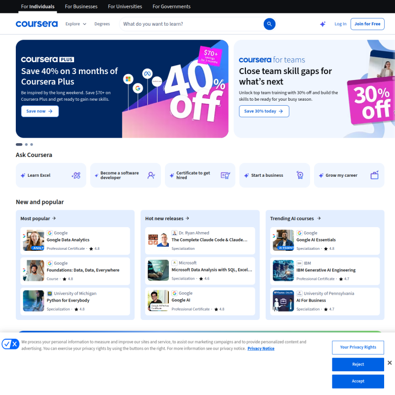
Task: Click the briefcase icon on Grow my career
Action: [x=375, y=175]
